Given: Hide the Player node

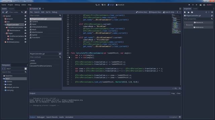Looking at the screenshot, I should coord(26,33).
